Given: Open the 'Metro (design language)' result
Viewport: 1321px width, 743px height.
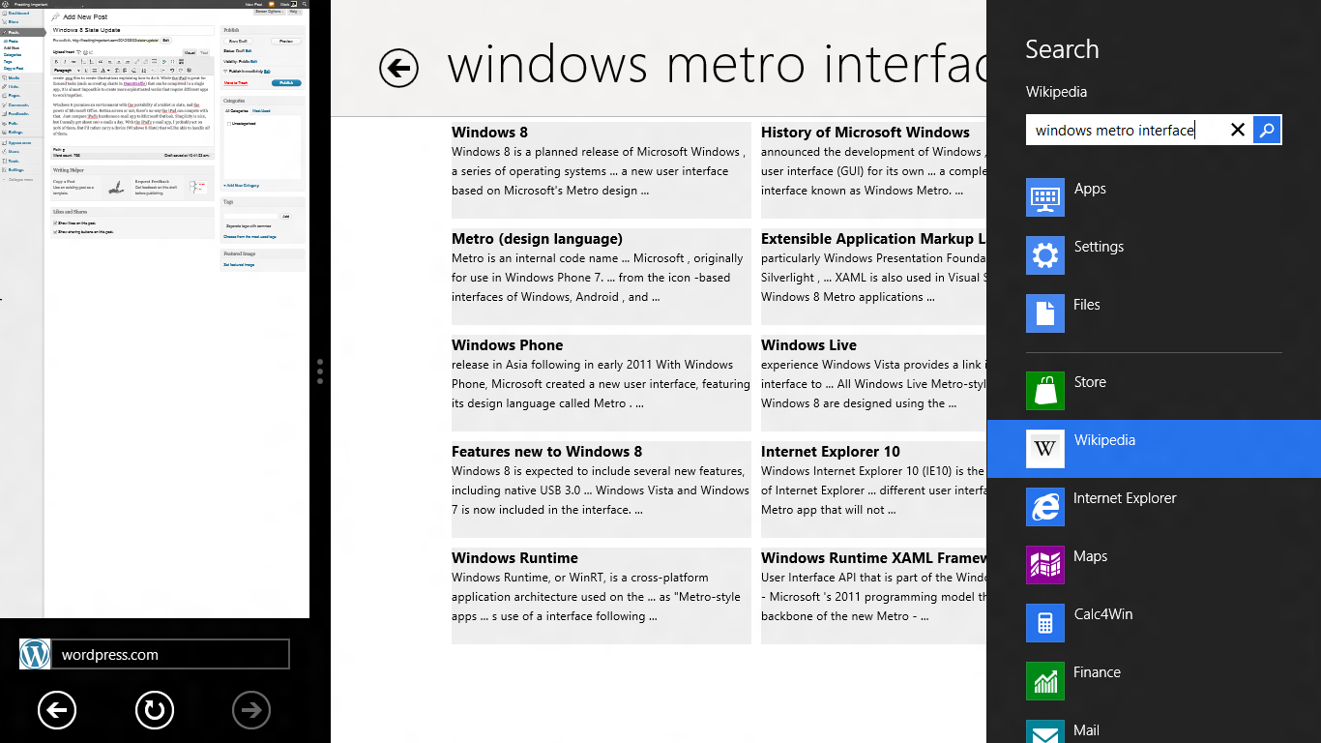Looking at the screenshot, I should 537,239.
